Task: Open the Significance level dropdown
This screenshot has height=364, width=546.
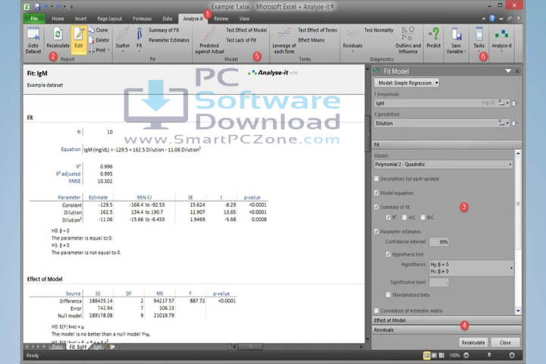Action: tap(439, 282)
